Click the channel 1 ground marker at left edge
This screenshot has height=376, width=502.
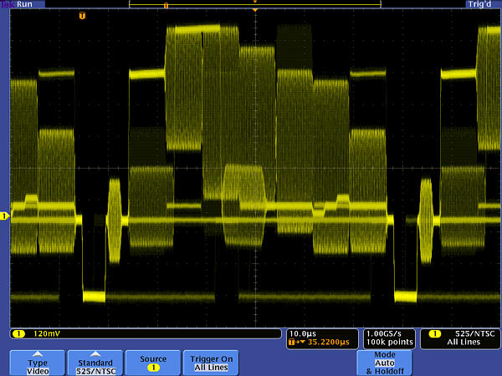[4, 216]
